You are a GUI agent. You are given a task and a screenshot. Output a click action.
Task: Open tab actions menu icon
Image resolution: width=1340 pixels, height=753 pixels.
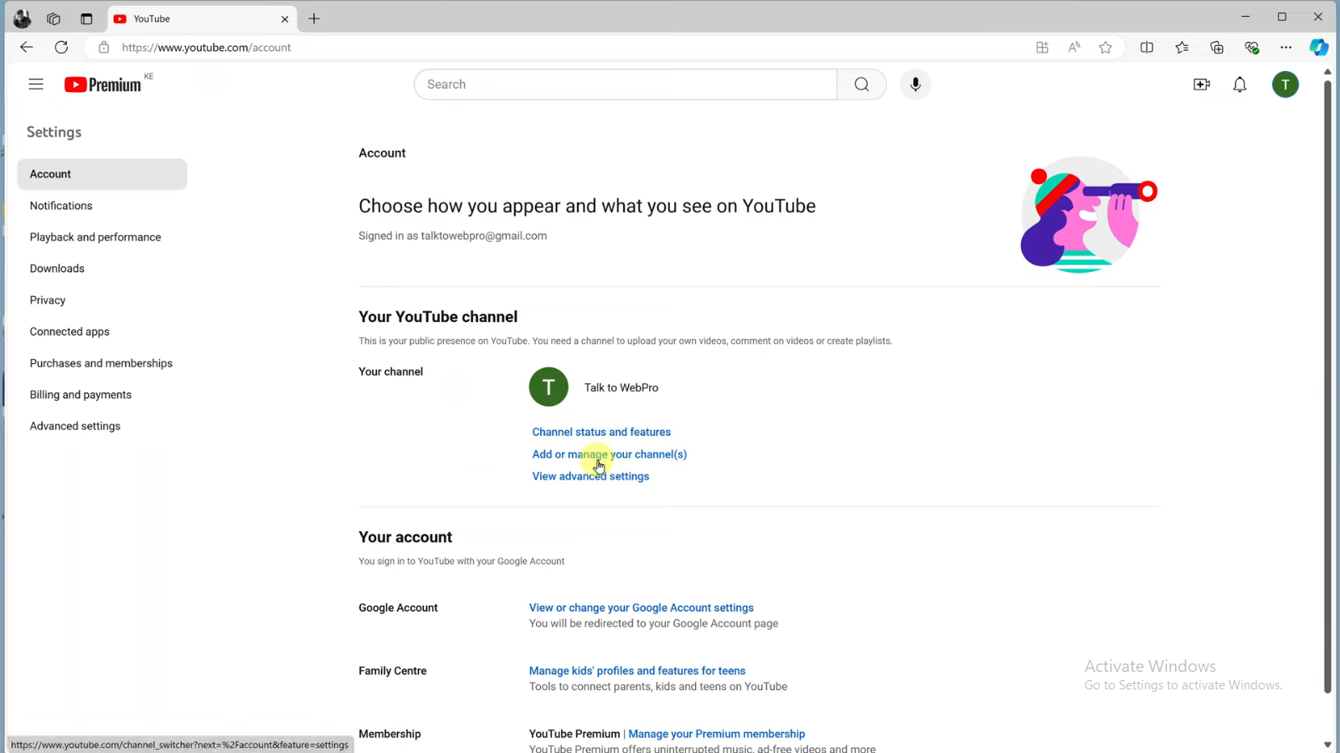click(x=86, y=18)
